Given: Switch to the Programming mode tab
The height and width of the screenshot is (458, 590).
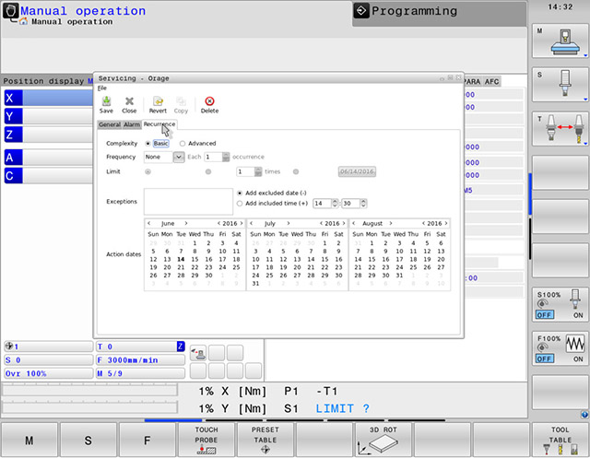Looking at the screenshot, I should [439, 14].
